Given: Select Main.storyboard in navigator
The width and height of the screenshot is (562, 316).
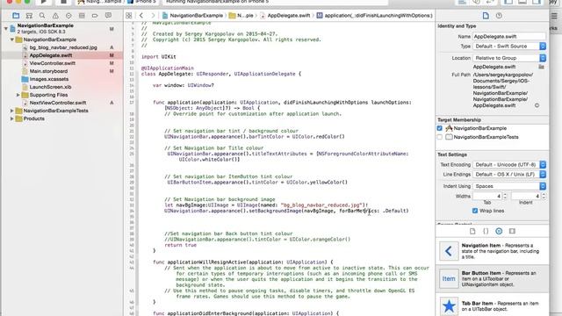Looking at the screenshot, I should point(48,71).
